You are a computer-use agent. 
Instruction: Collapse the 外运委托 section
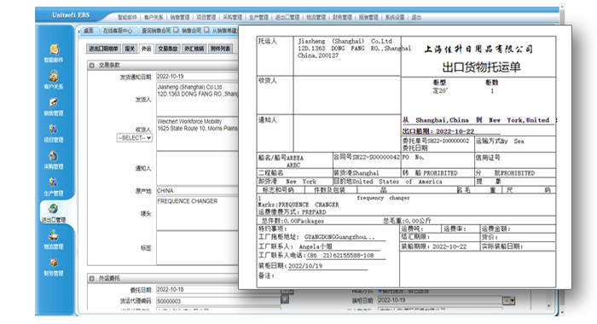click(x=92, y=279)
